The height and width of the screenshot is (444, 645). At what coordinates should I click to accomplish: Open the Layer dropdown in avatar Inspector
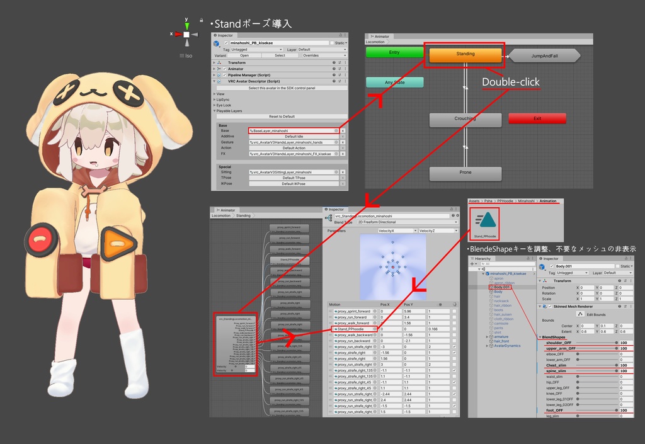point(322,49)
